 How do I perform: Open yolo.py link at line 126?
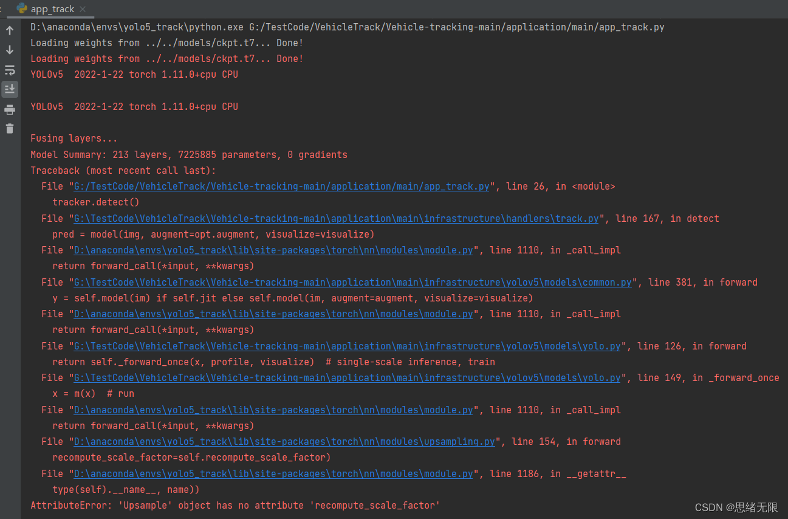coord(348,346)
